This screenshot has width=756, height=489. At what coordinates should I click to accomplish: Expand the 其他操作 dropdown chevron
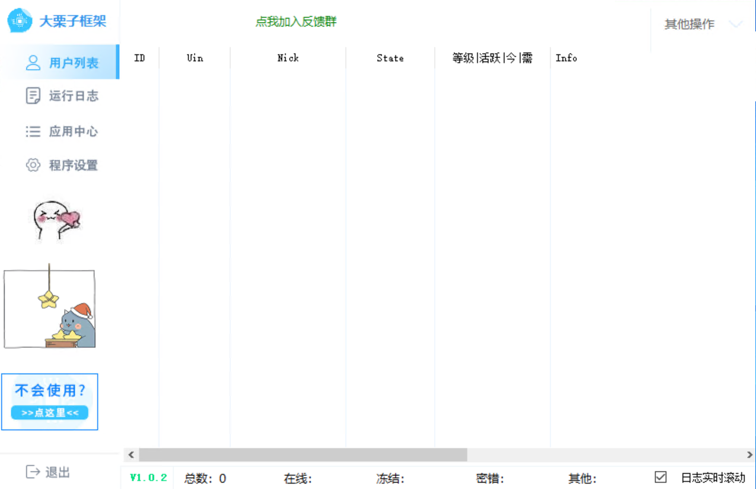736,25
